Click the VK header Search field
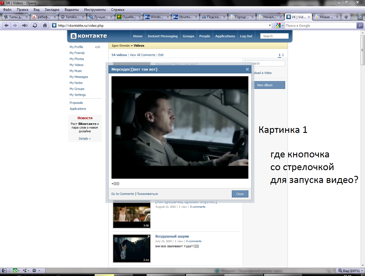This screenshot has width=365, height=276. [274, 36]
